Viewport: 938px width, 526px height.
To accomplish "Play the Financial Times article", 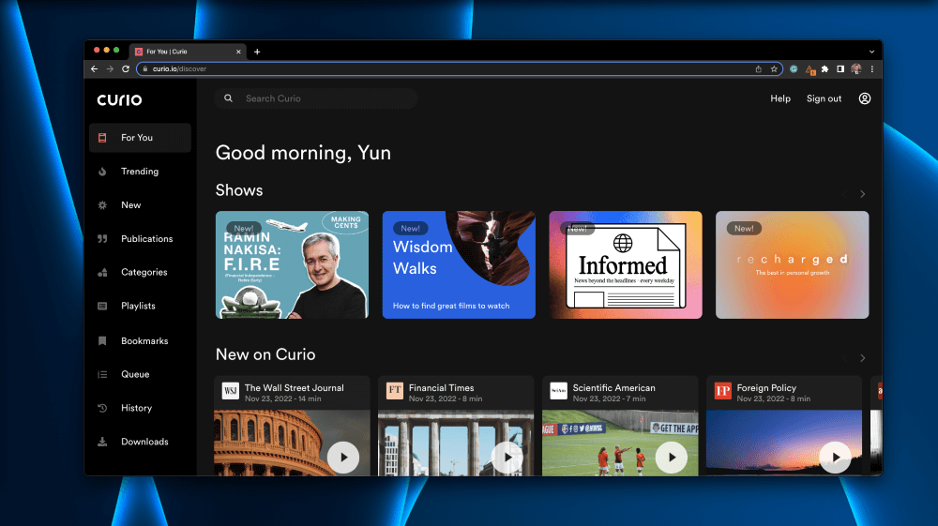I will 507,458.
